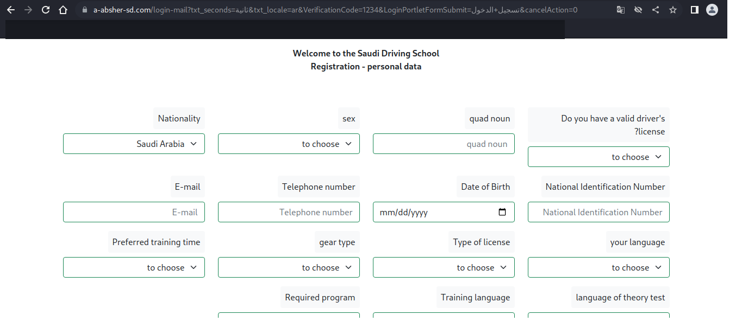This screenshot has height=321, width=742.
Task: Open the valid driver's license dropdown
Action: [x=598, y=156]
